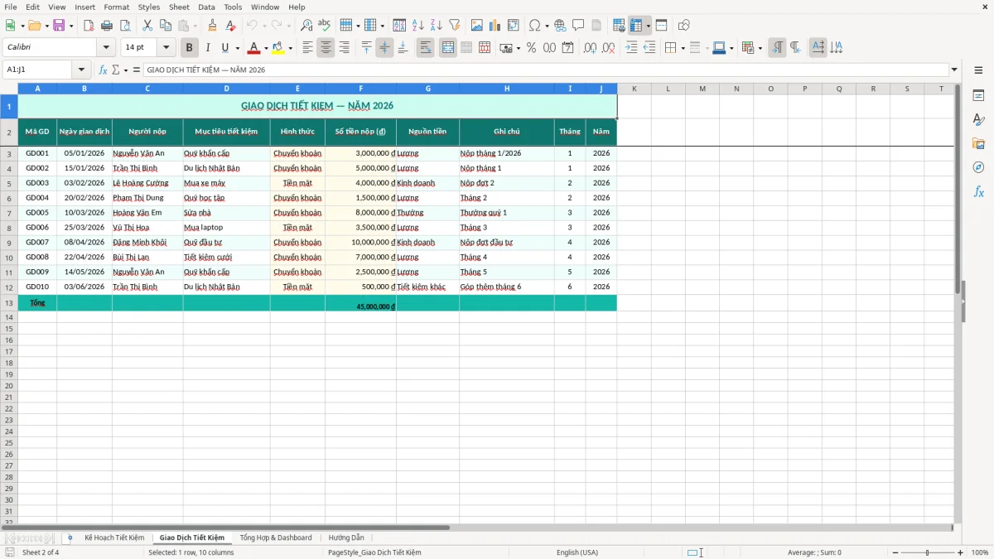Click the Cut scissors icon

(x=147, y=26)
